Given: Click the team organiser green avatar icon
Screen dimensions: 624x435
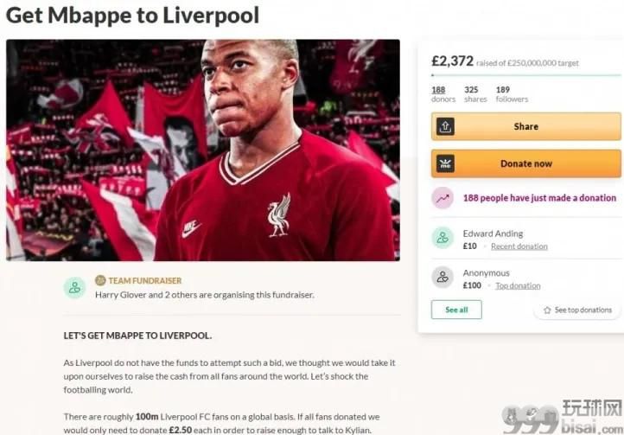Looking at the screenshot, I should point(74,288).
